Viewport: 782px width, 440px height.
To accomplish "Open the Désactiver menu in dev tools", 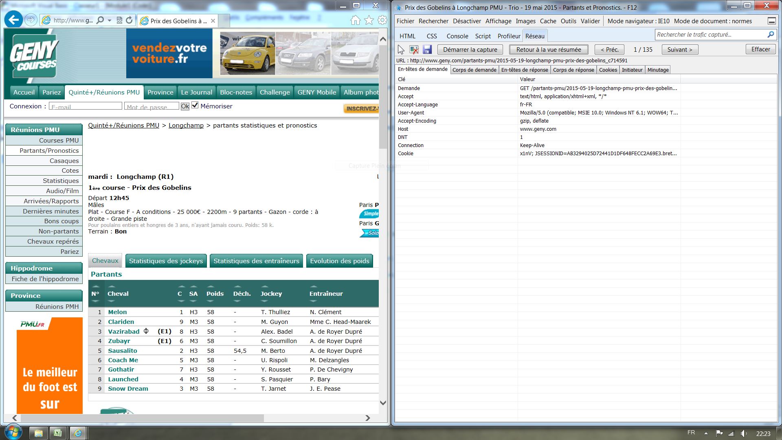I will pyautogui.click(x=467, y=21).
